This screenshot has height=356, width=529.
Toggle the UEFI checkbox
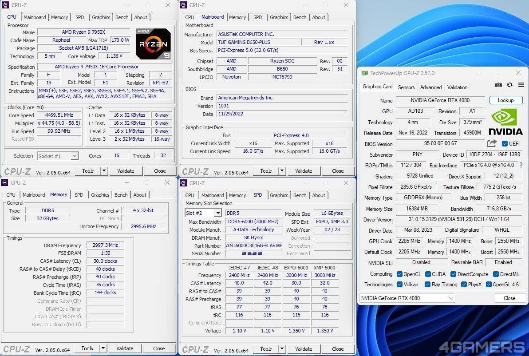pos(505,144)
